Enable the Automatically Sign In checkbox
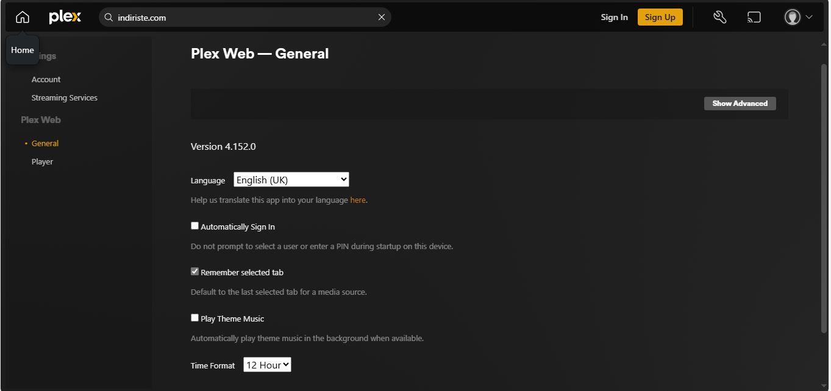831x391 pixels. [195, 226]
